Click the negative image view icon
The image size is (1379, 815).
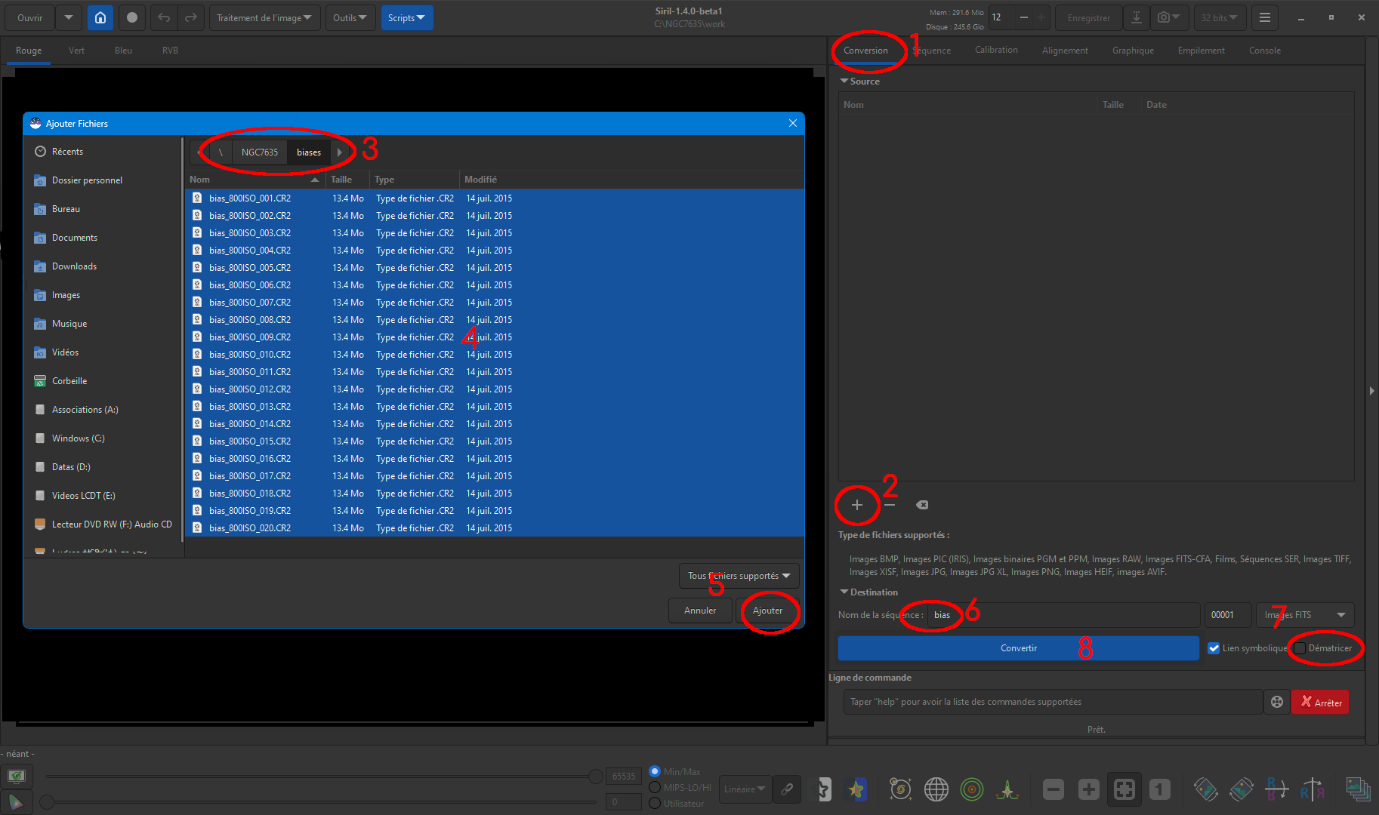coord(824,789)
